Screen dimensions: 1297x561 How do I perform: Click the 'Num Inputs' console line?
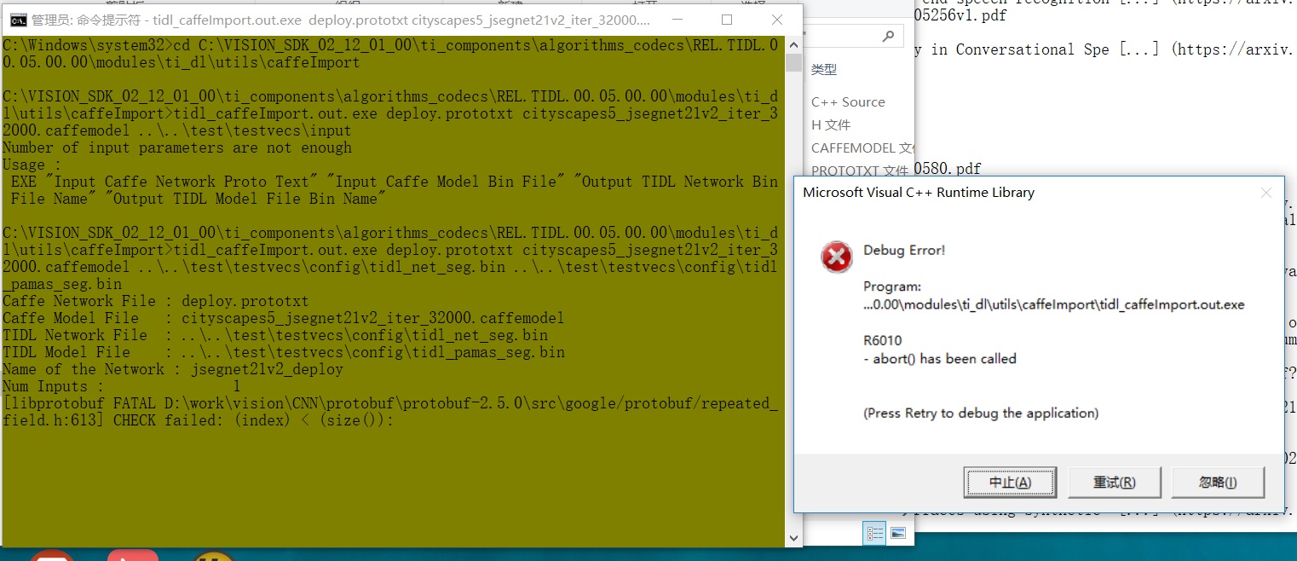tap(122, 386)
